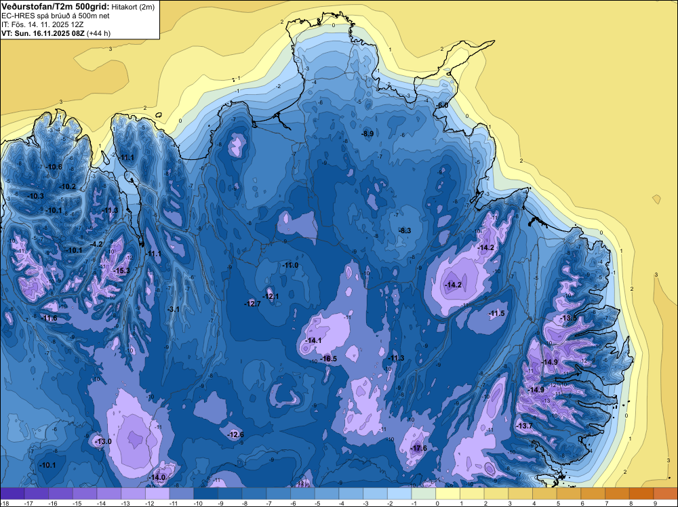Click the -15.3 temperature label

pyautogui.click(x=121, y=270)
